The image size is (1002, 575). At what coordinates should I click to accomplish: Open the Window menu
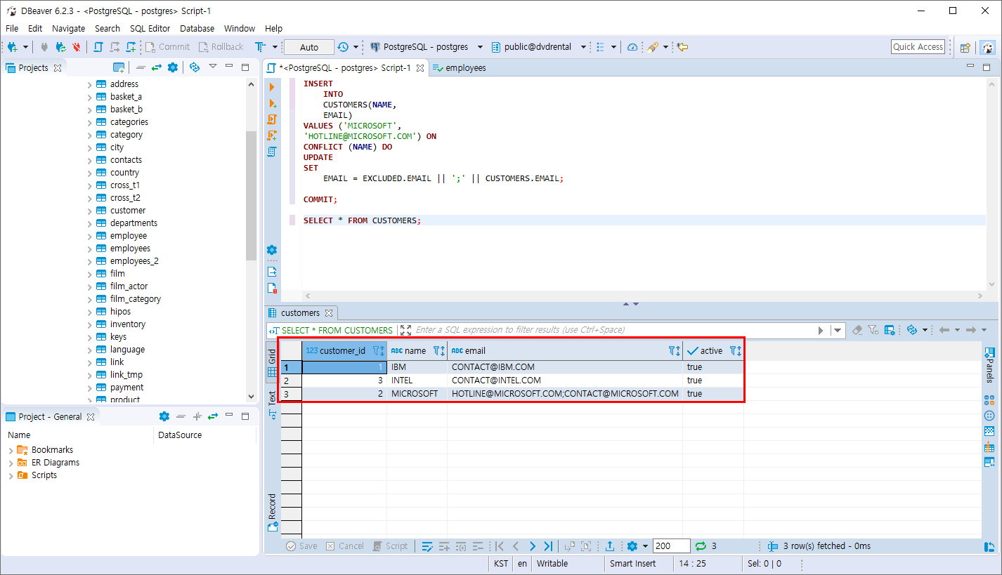pyautogui.click(x=240, y=28)
